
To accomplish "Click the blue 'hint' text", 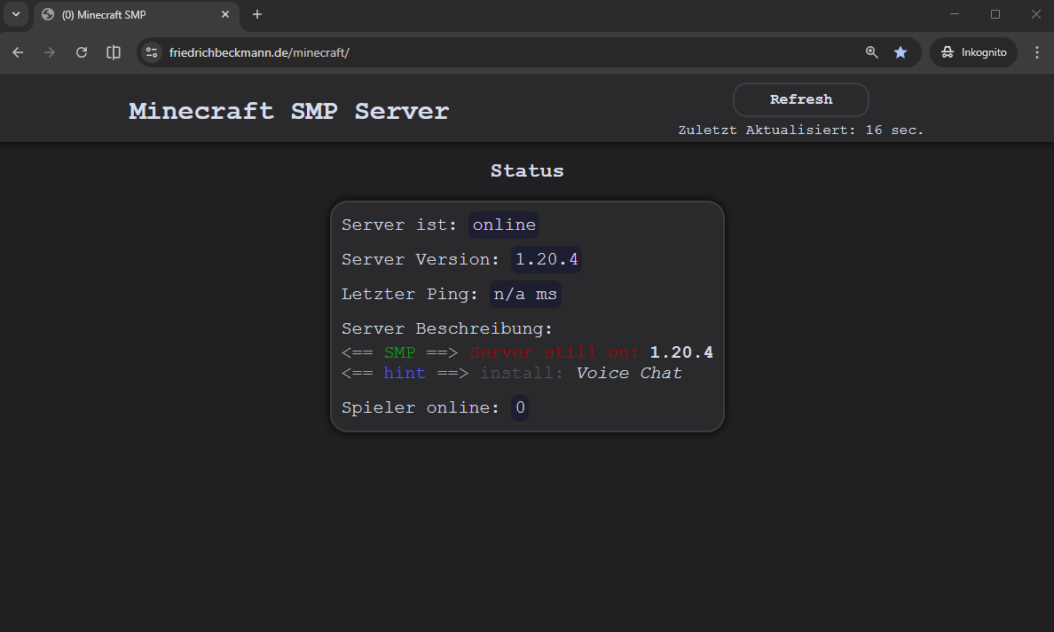I will coord(405,373).
